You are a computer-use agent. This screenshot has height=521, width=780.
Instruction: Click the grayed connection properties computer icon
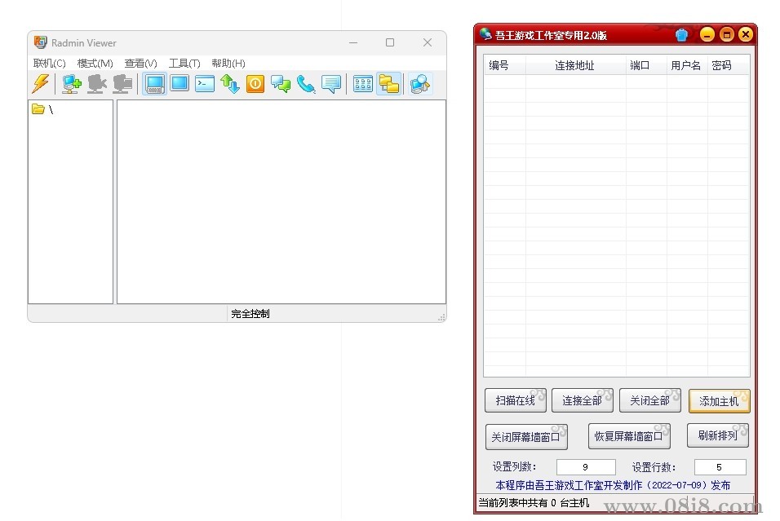[122, 83]
